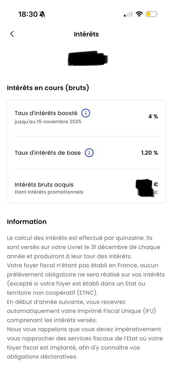Image resolution: width=173 pixels, height=371 pixels.
Task: Tap the Dont intérêts promotionnels subtitle
Action: click(49, 192)
